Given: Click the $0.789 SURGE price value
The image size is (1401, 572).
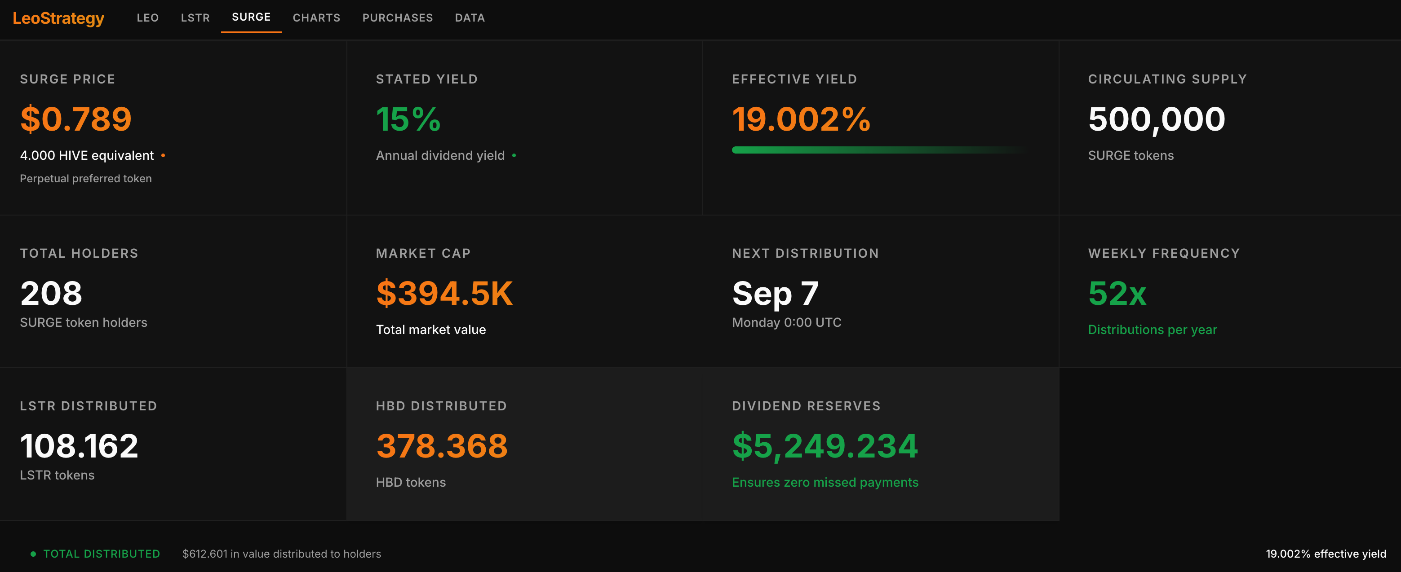Looking at the screenshot, I should pyautogui.click(x=75, y=119).
